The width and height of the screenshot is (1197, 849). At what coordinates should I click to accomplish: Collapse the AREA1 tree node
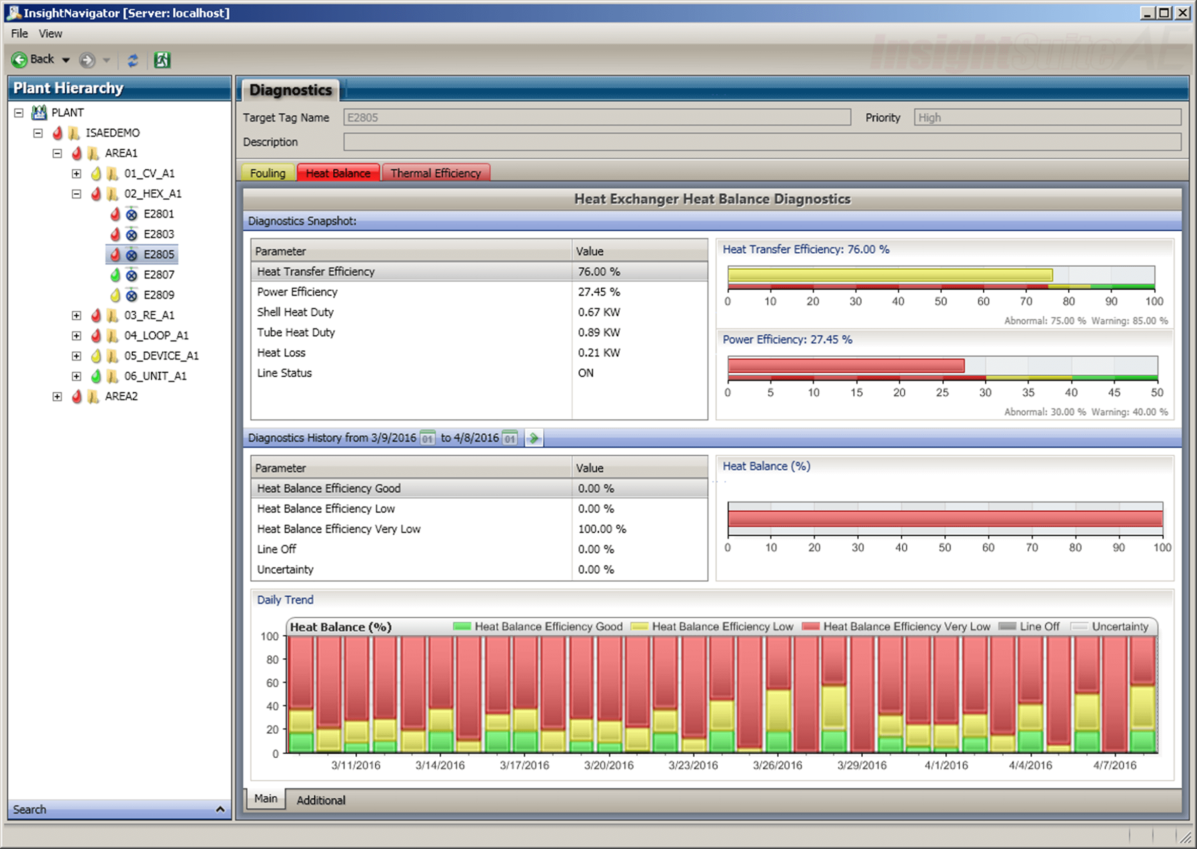[x=57, y=153]
